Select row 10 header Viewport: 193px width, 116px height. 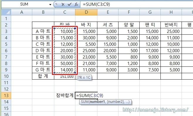point(6,76)
